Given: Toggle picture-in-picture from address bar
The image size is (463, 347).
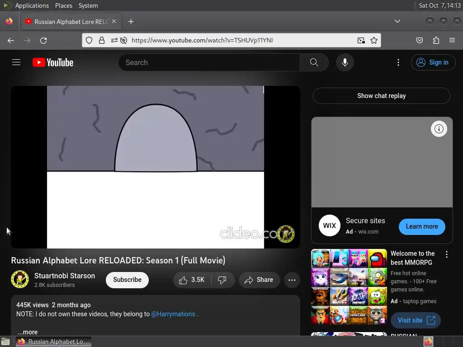Looking at the screenshot, I should (x=361, y=40).
